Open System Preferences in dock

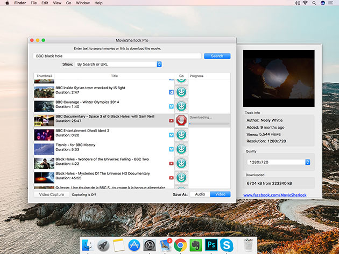click(x=150, y=245)
